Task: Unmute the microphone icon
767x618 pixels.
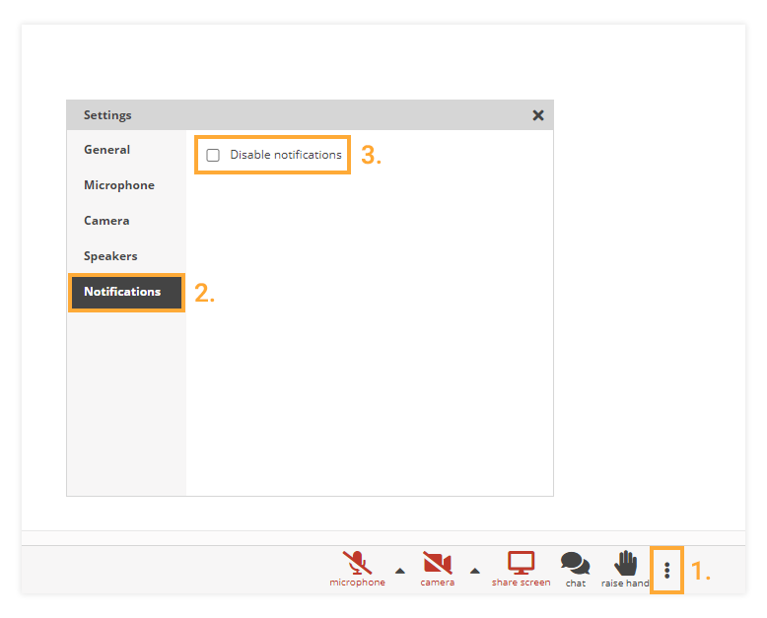Action: pyautogui.click(x=357, y=563)
